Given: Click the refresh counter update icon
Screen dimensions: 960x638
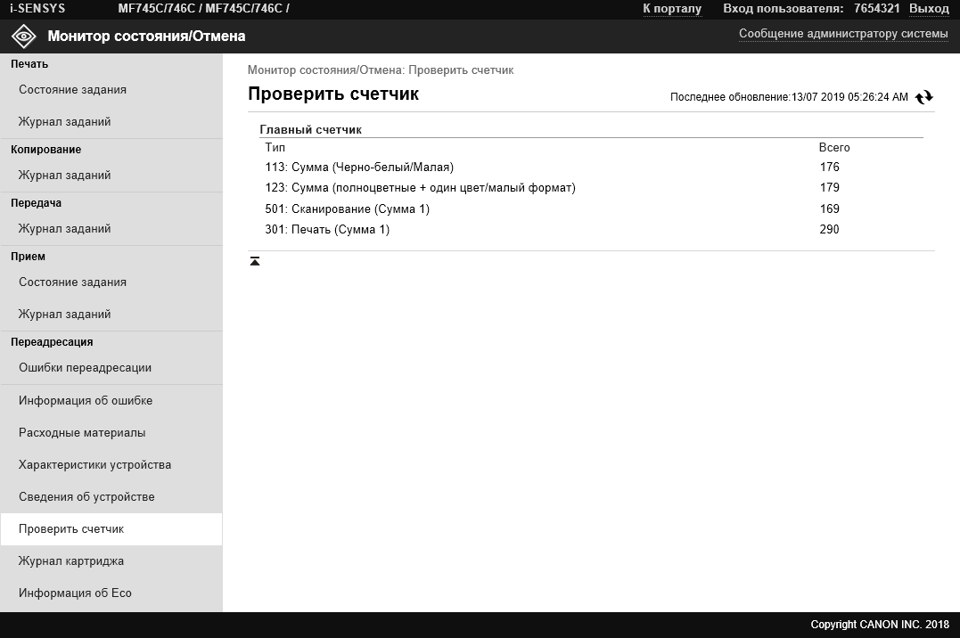Looking at the screenshot, I should point(923,97).
